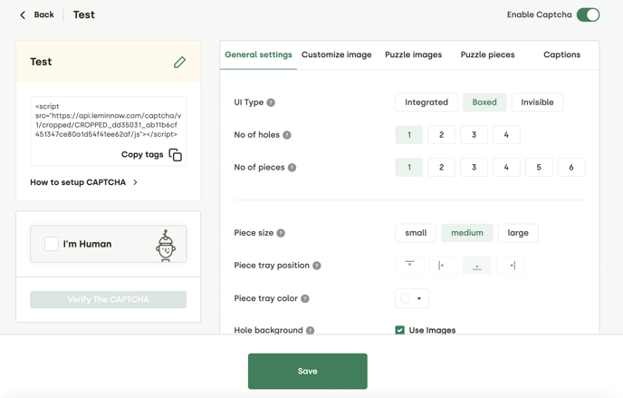Set piece tray position to left
623x398 pixels.
443,266
